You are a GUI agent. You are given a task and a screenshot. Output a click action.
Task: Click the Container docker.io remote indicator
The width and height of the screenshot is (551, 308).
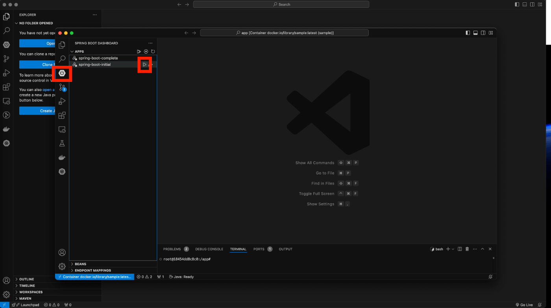pos(94,277)
